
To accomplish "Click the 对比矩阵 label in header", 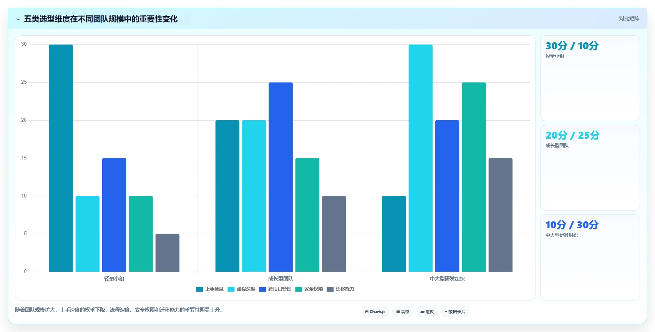I will click(629, 18).
